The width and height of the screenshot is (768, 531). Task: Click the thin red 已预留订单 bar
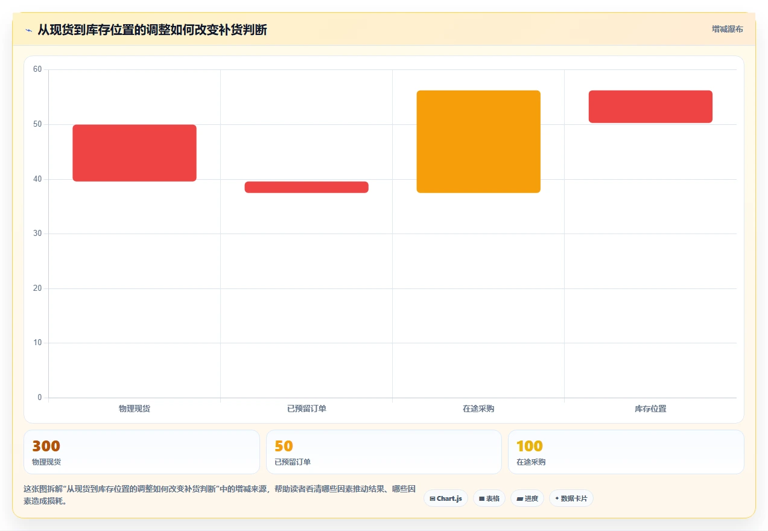pyautogui.click(x=306, y=187)
